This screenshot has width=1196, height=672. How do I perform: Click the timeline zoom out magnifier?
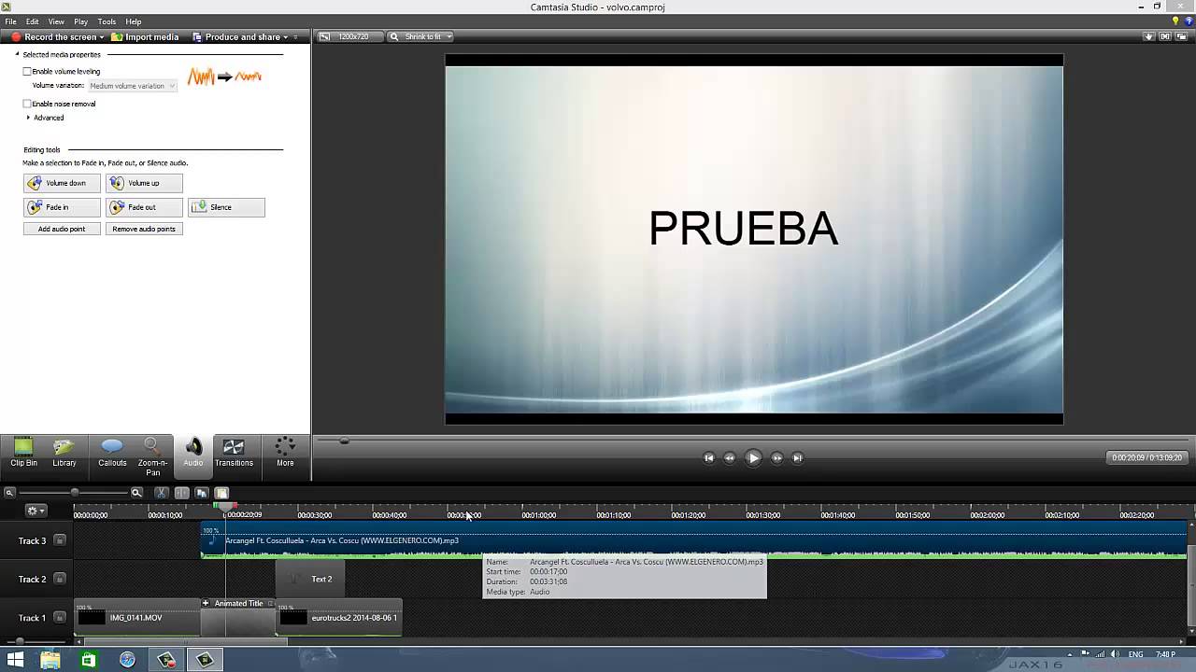pyautogui.click(x=9, y=493)
